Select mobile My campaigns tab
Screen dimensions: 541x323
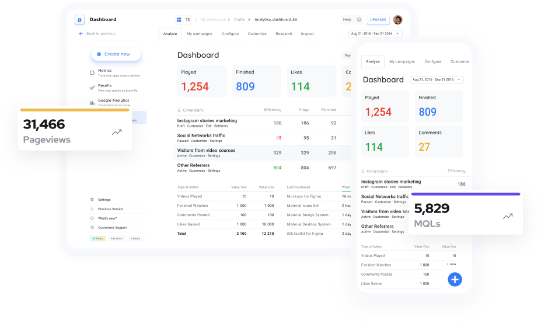point(402,61)
